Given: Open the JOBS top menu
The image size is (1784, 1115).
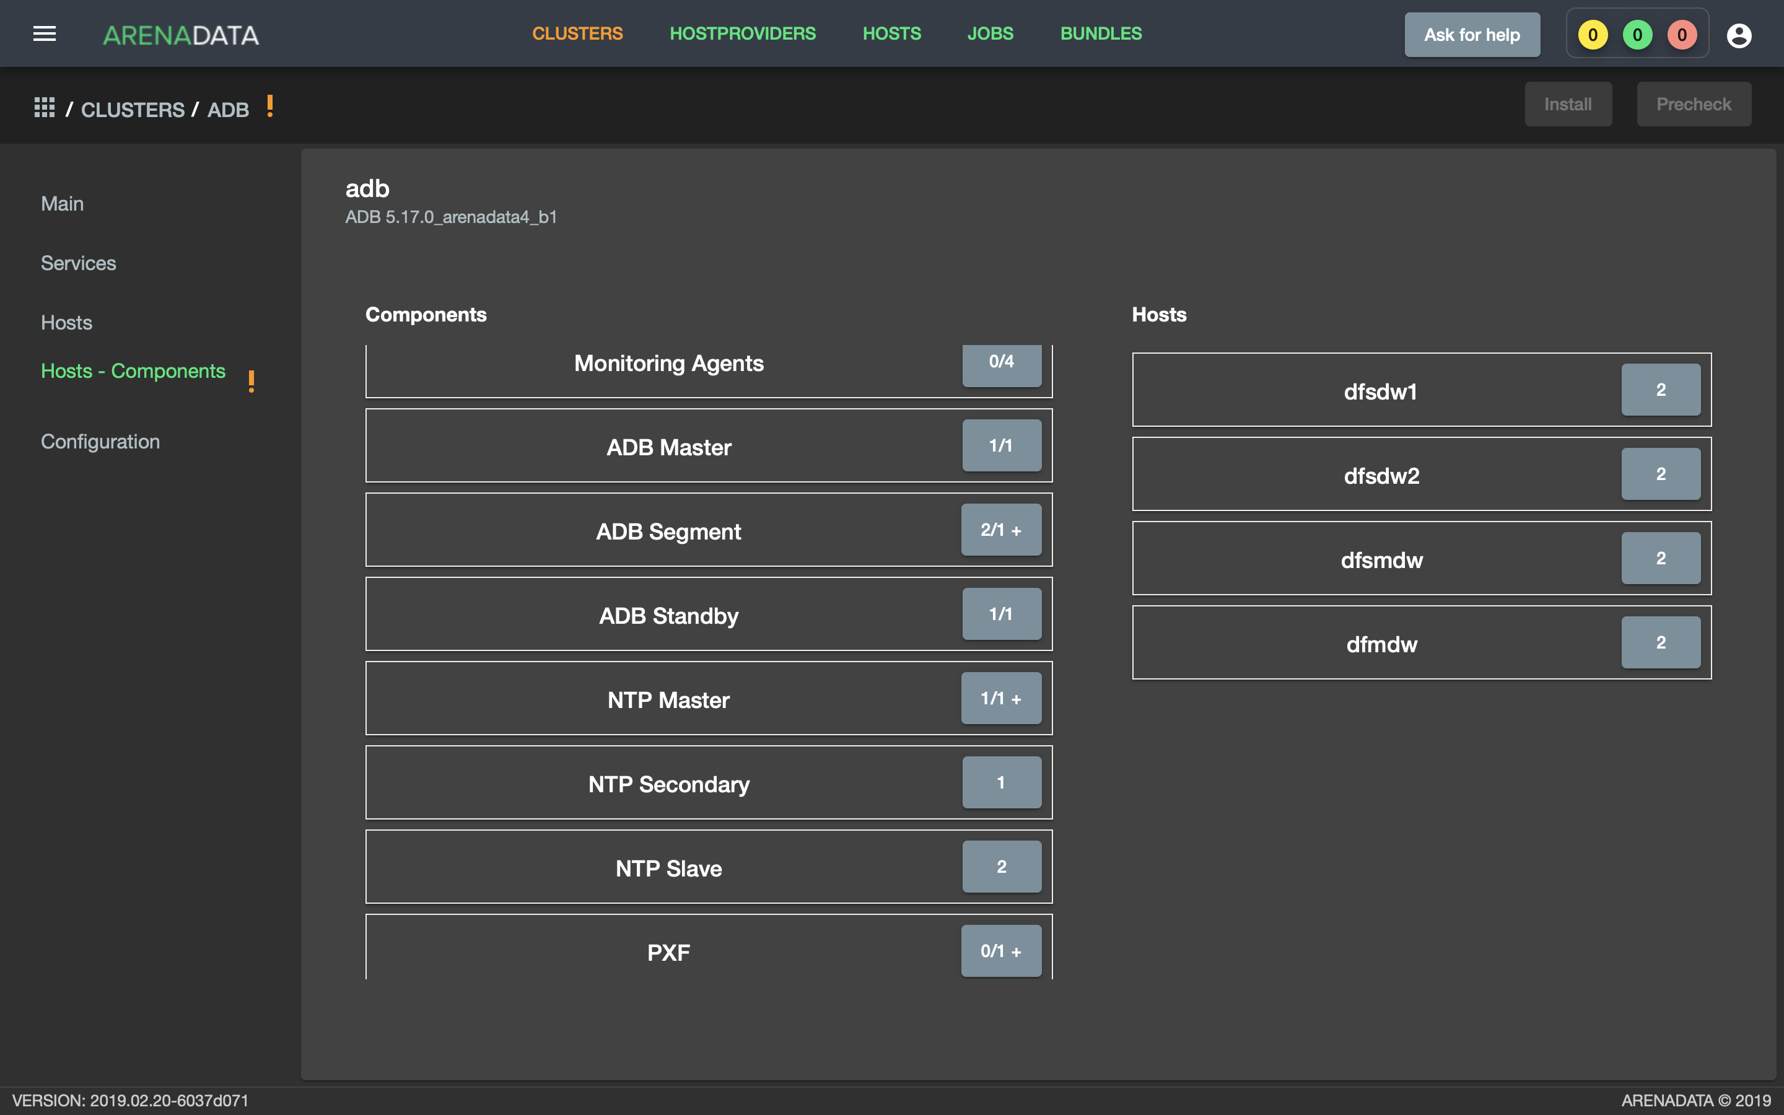Looking at the screenshot, I should [x=990, y=34].
